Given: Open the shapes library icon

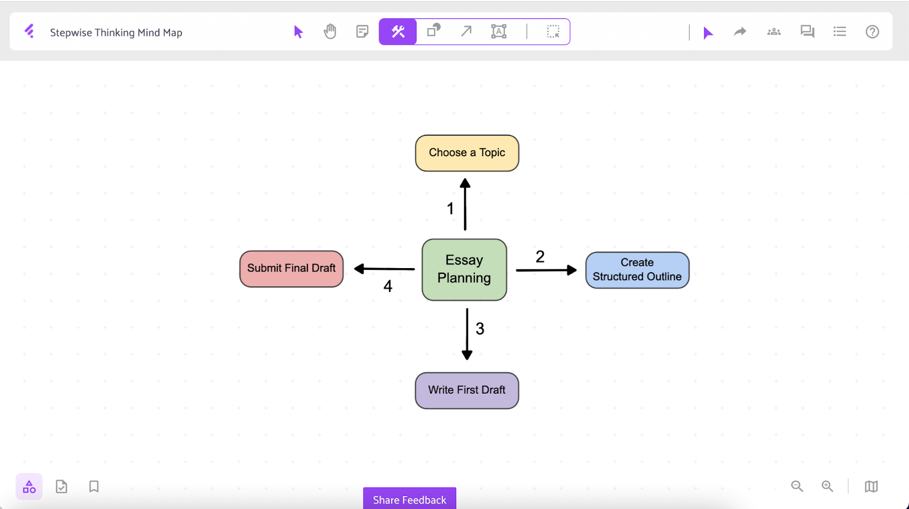Looking at the screenshot, I should pyautogui.click(x=29, y=487).
